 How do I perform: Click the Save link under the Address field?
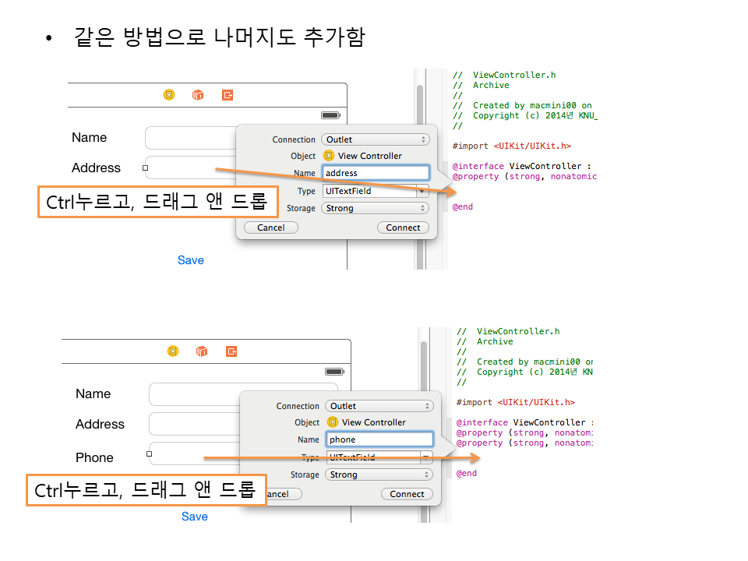click(x=190, y=260)
